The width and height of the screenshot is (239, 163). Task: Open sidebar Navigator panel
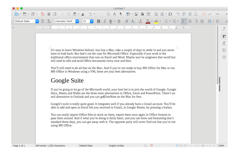tap(224, 57)
